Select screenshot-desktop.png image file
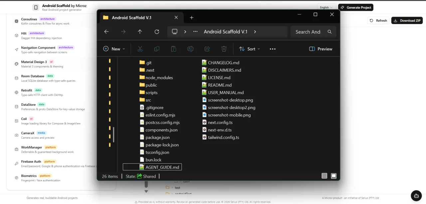Screen dimensions: 426x204 (x=228, y=100)
